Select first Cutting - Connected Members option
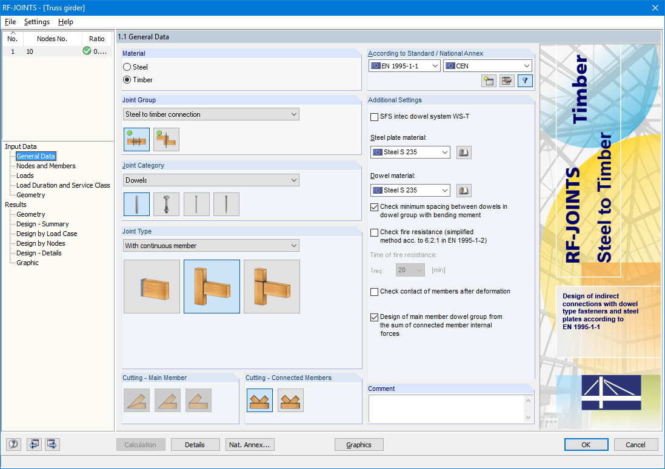This screenshot has height=469, width=665. (259, 401)
